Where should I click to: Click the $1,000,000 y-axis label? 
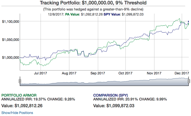[11, 57]
